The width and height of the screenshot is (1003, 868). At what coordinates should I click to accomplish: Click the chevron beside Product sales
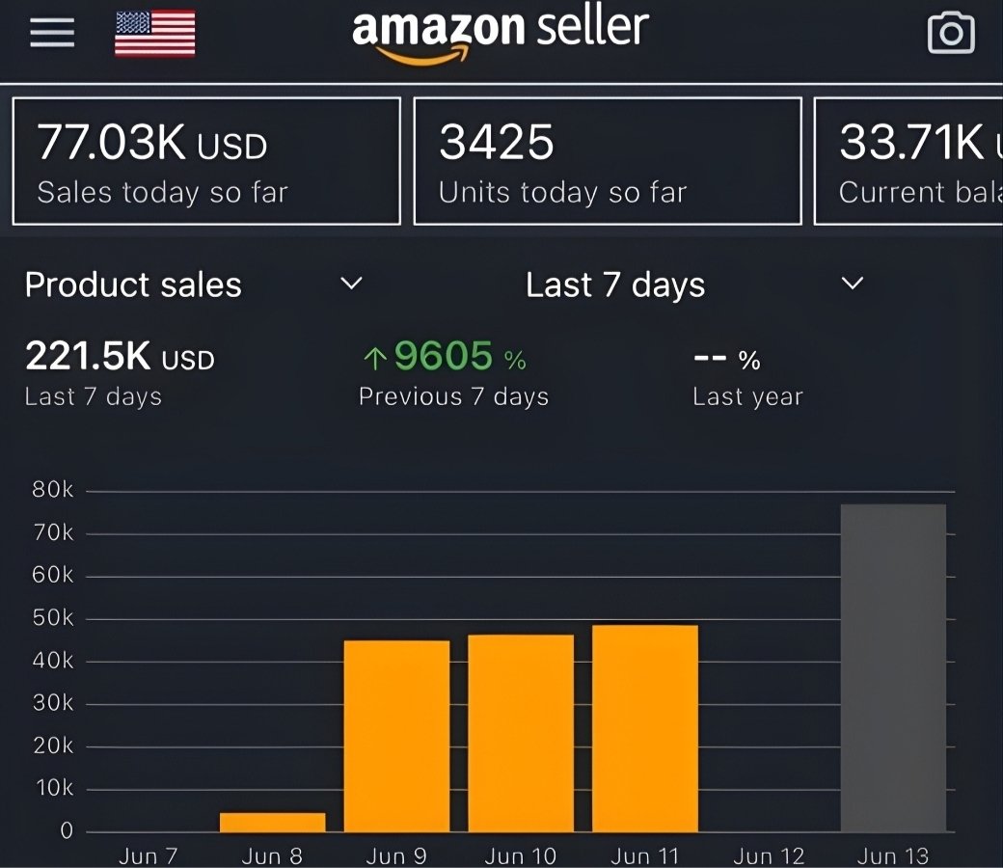pos(352,284)
